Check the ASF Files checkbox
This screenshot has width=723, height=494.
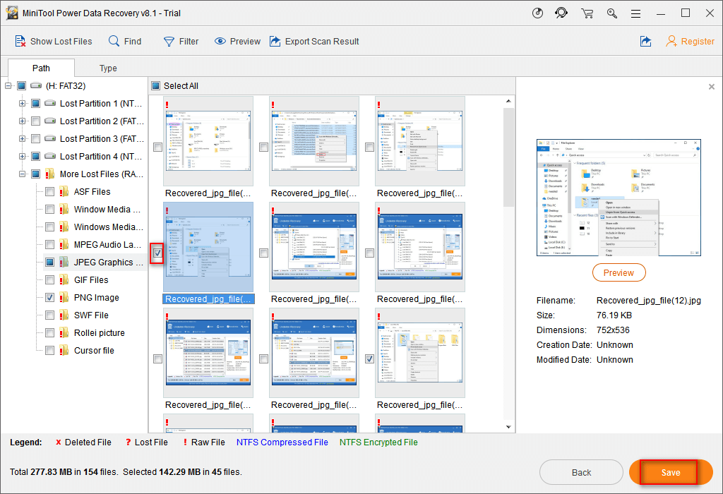pos(49,191)
